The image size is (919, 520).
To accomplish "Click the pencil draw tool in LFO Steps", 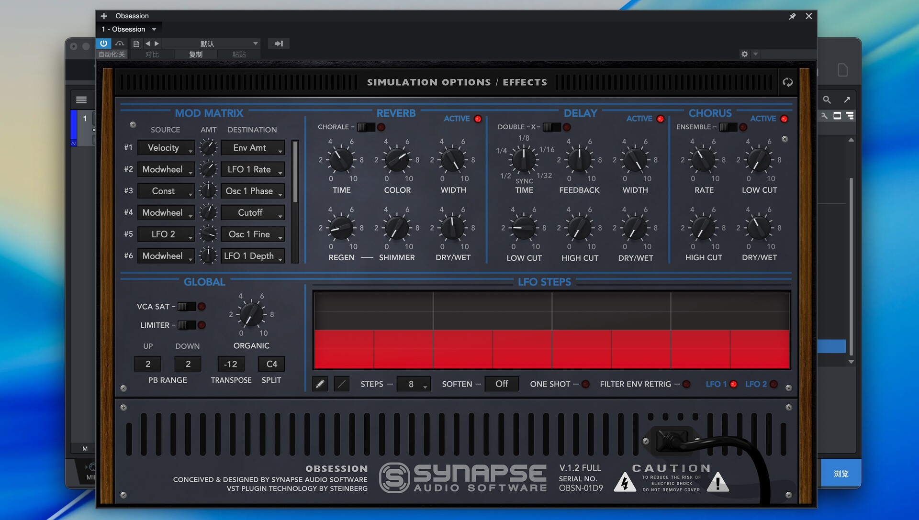I will point(320,384).
